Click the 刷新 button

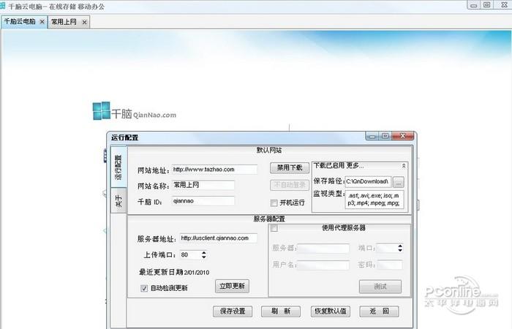(281, 311)
